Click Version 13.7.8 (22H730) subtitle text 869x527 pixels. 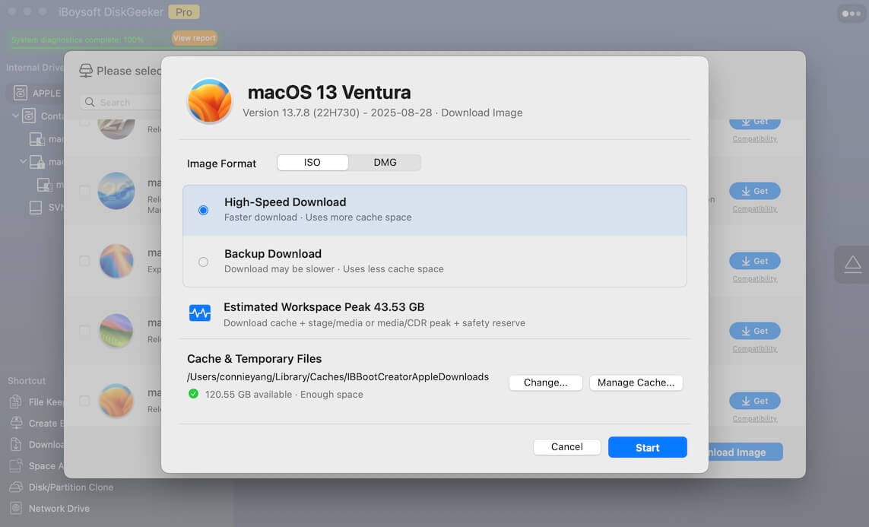click(x=301, y=113)
